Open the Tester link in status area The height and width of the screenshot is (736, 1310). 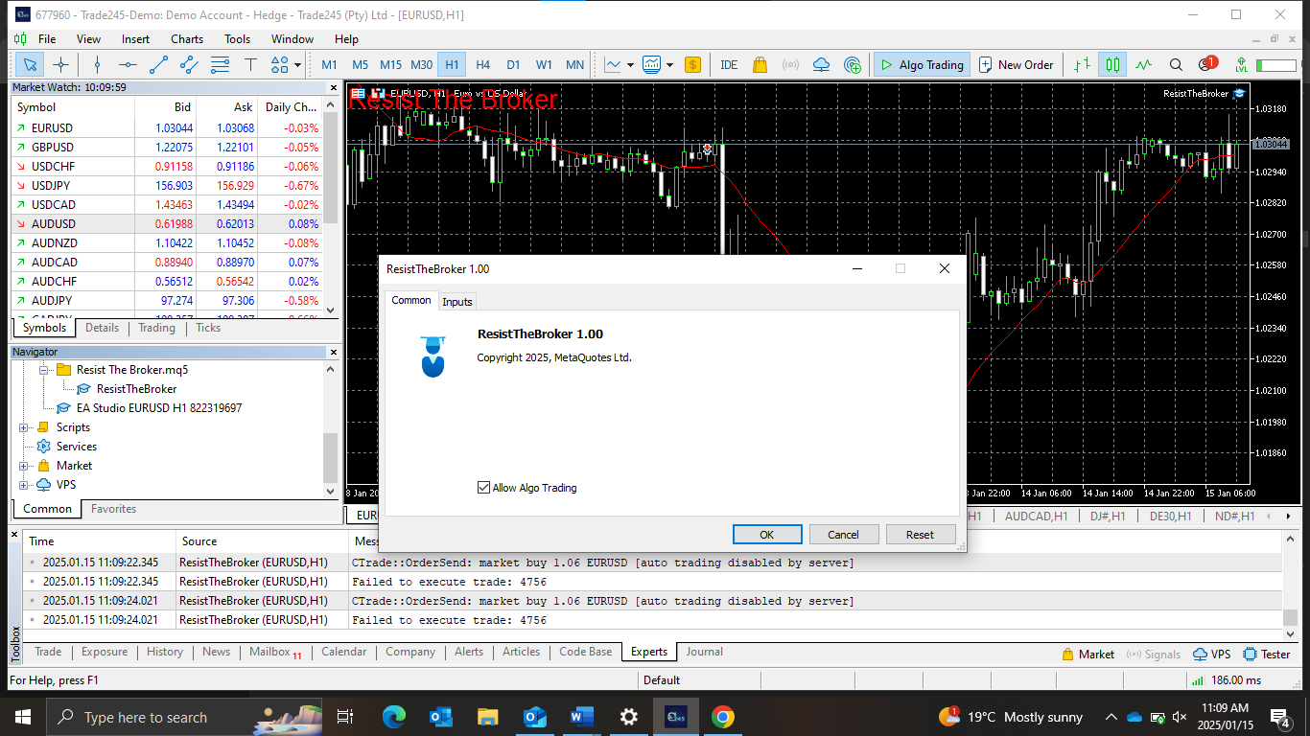pyautogui.click(x=1267, y=655)
